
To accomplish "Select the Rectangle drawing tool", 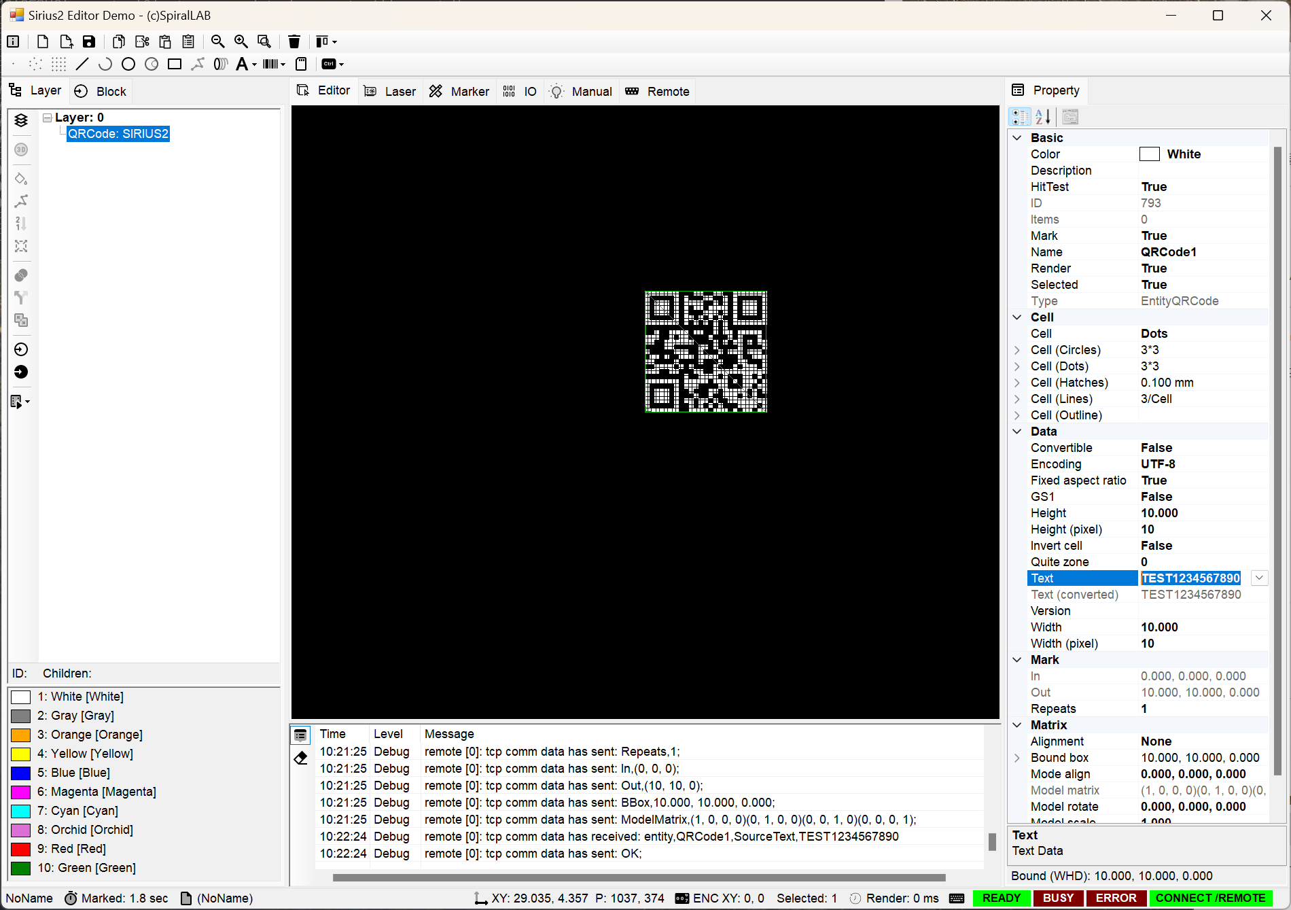I will 175,64.
